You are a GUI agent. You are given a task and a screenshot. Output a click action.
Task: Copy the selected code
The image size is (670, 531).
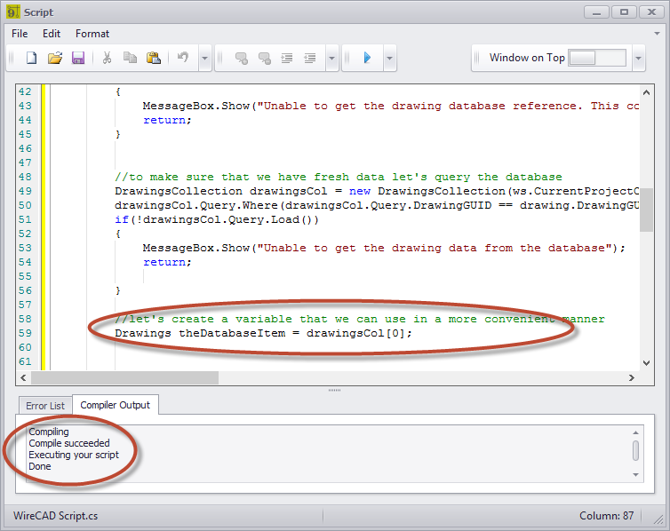point(130,58)
